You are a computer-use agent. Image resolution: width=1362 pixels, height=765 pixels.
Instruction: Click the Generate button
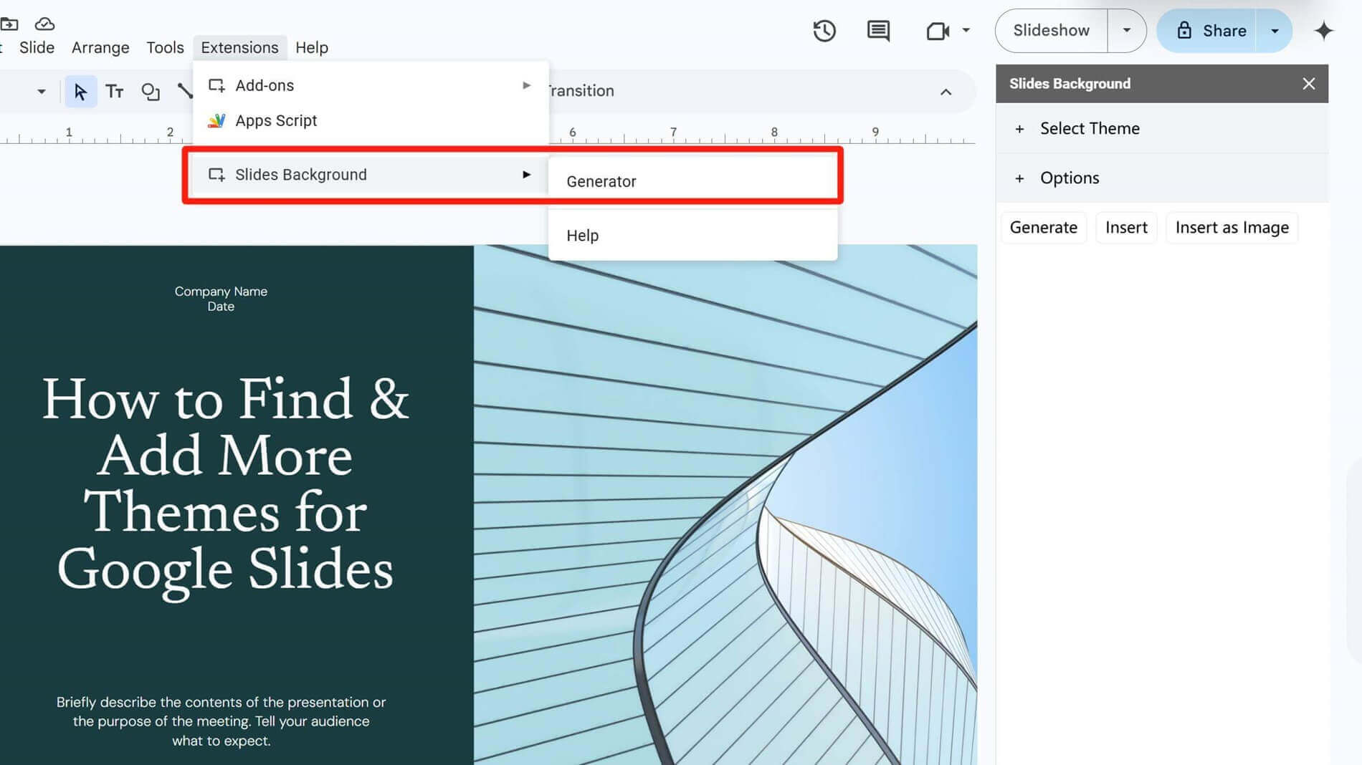click(x=1044, y=228)
